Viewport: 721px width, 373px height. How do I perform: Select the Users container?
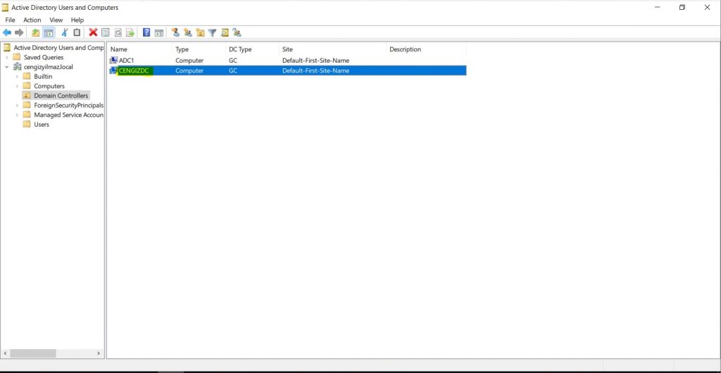[42, 124]
